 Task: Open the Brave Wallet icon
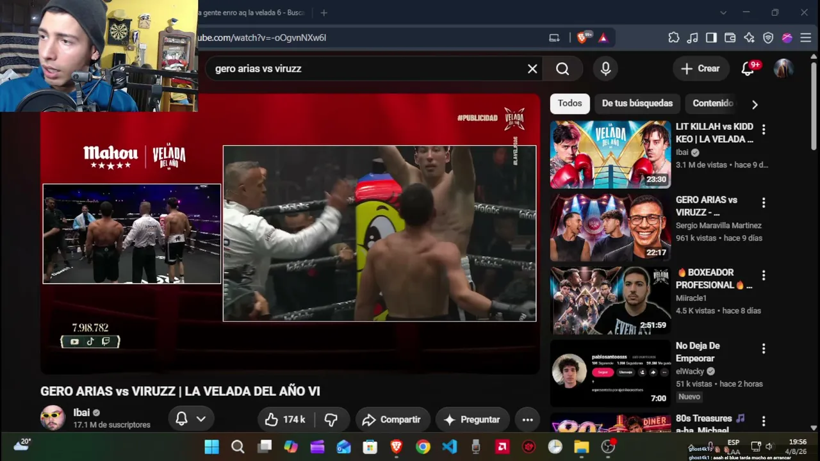pos(730,38)
